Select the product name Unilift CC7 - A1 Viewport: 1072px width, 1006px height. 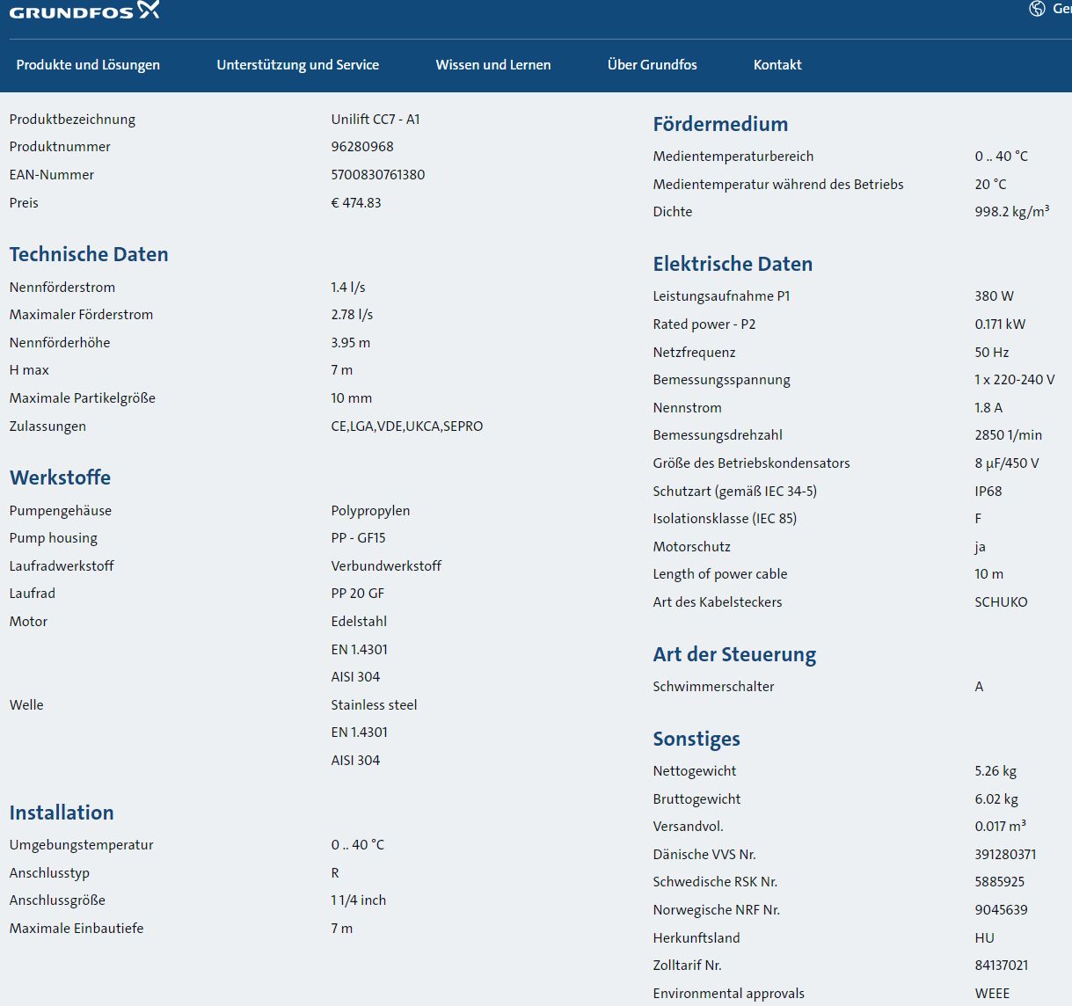[x=376, y=120]
